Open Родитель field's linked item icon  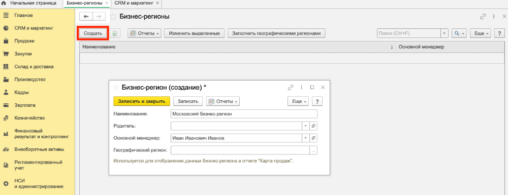click(313, 126)
